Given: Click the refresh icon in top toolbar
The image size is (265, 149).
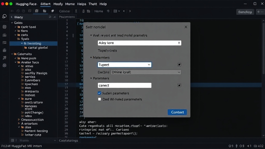Looking at the screenshot, I should click(x=18, y=11).
